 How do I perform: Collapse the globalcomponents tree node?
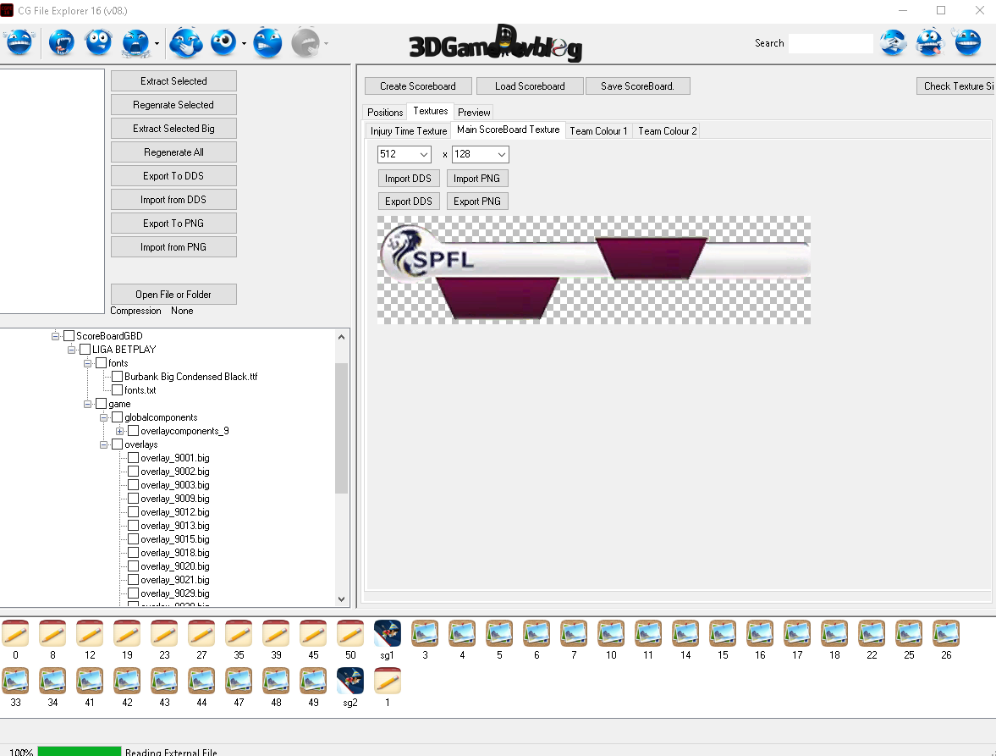click(103, 417)
